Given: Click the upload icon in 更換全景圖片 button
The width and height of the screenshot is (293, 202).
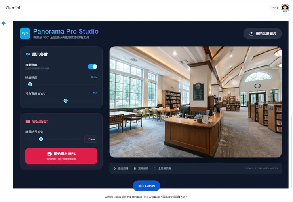Looking at the screenshot, I should [251, 34].
